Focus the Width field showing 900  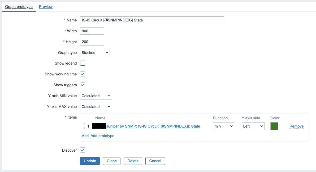(x=92, y=31)
